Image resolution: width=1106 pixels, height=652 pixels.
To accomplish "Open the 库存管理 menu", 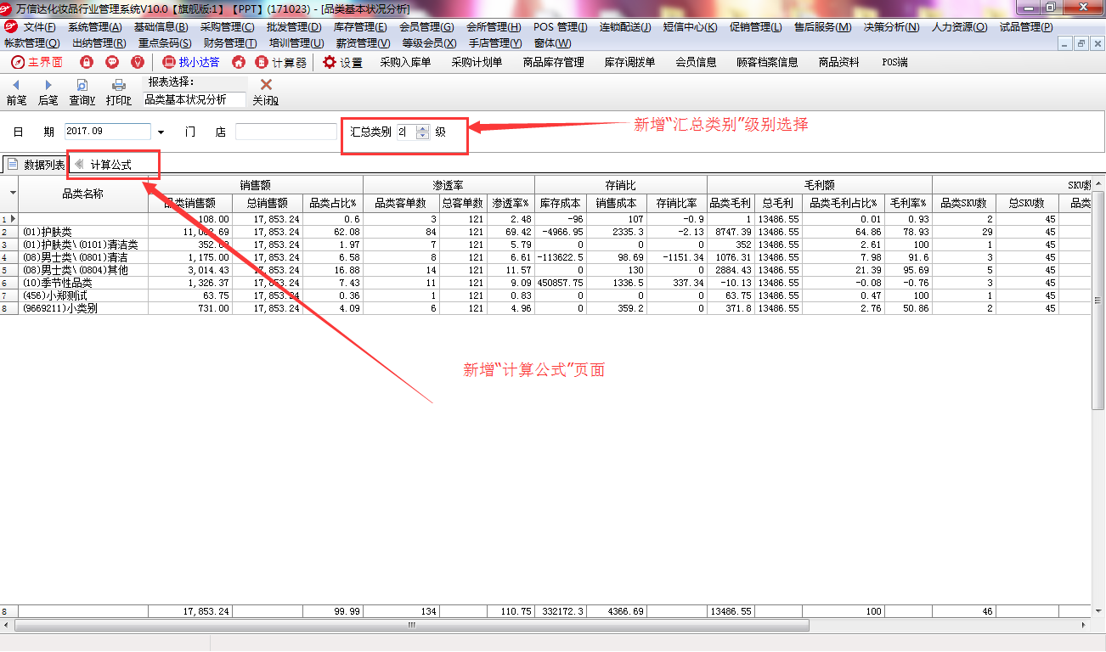I will tap(360, 27).
